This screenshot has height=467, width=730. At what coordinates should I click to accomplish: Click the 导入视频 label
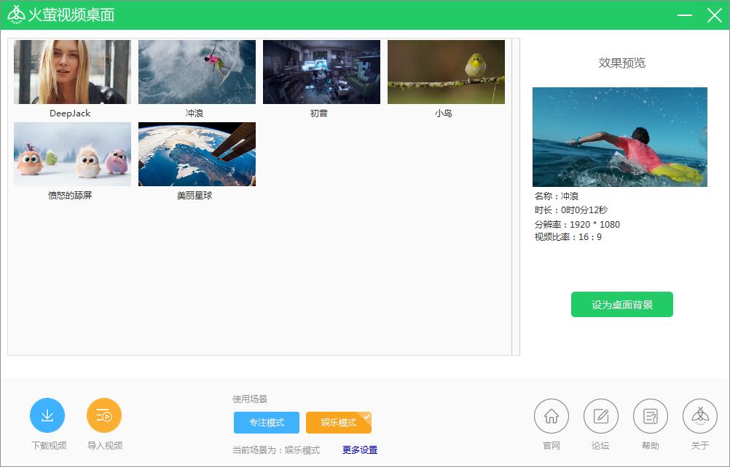(x=105, y=446)
